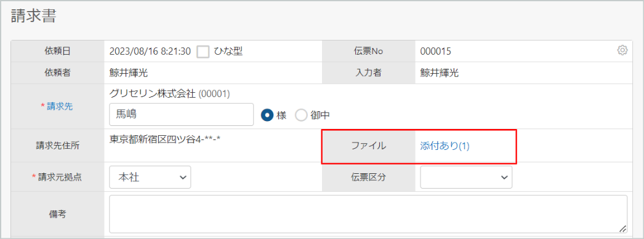Click into the 備考 textarea
Viewport: 644px width, 239px height.
tap(368, 214)
